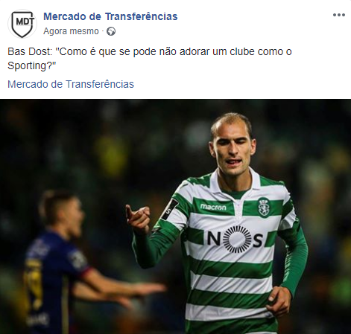Click the macron brand logo on jersey
Image resolution: width=351 pixels, height=334 pixels.
click(213, 207)
